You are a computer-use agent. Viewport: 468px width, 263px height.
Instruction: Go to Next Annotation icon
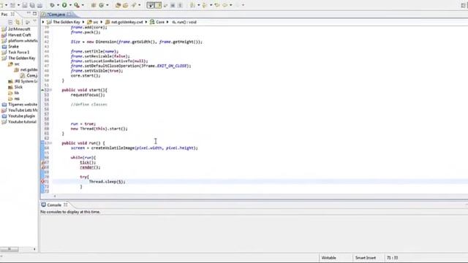(192, 5)
